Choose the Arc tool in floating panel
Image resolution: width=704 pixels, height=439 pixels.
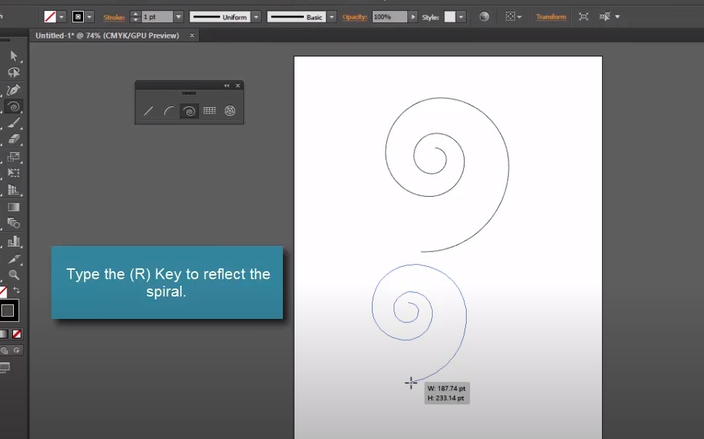coord(169,111)
